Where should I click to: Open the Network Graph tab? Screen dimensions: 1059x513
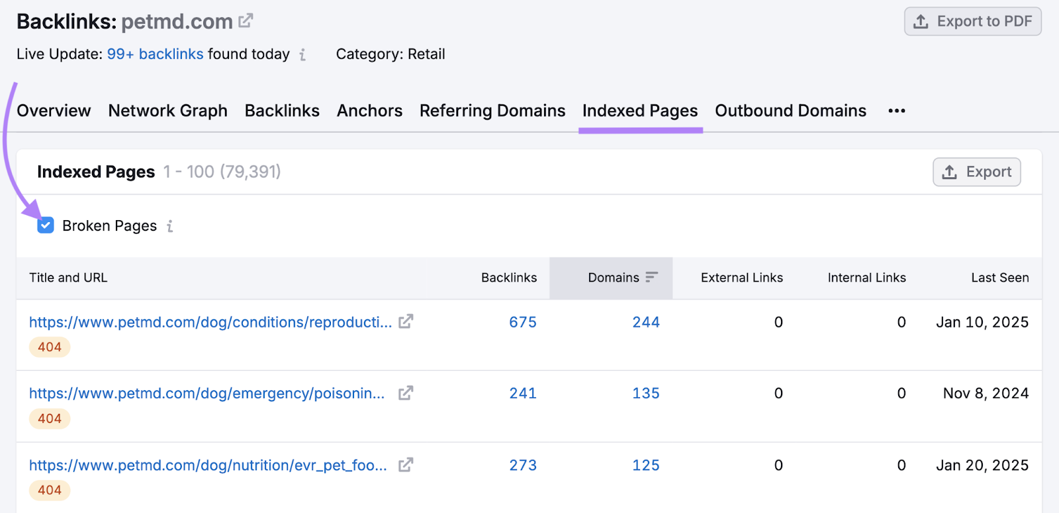[x=167, y=111]
